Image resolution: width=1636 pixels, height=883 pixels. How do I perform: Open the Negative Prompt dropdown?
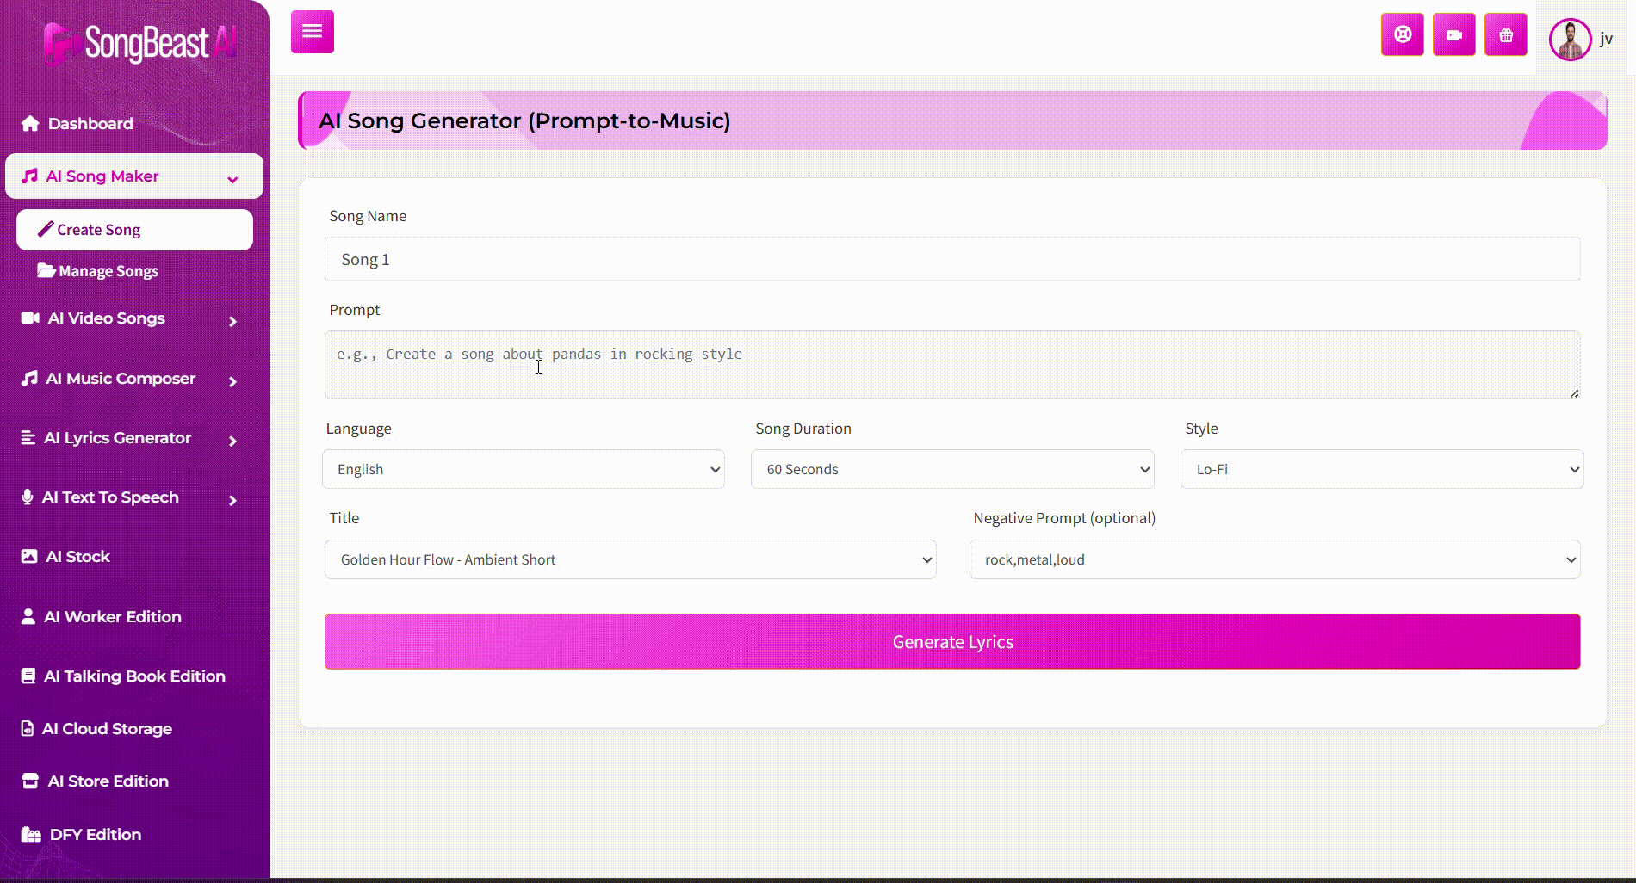click(1275, 559)
